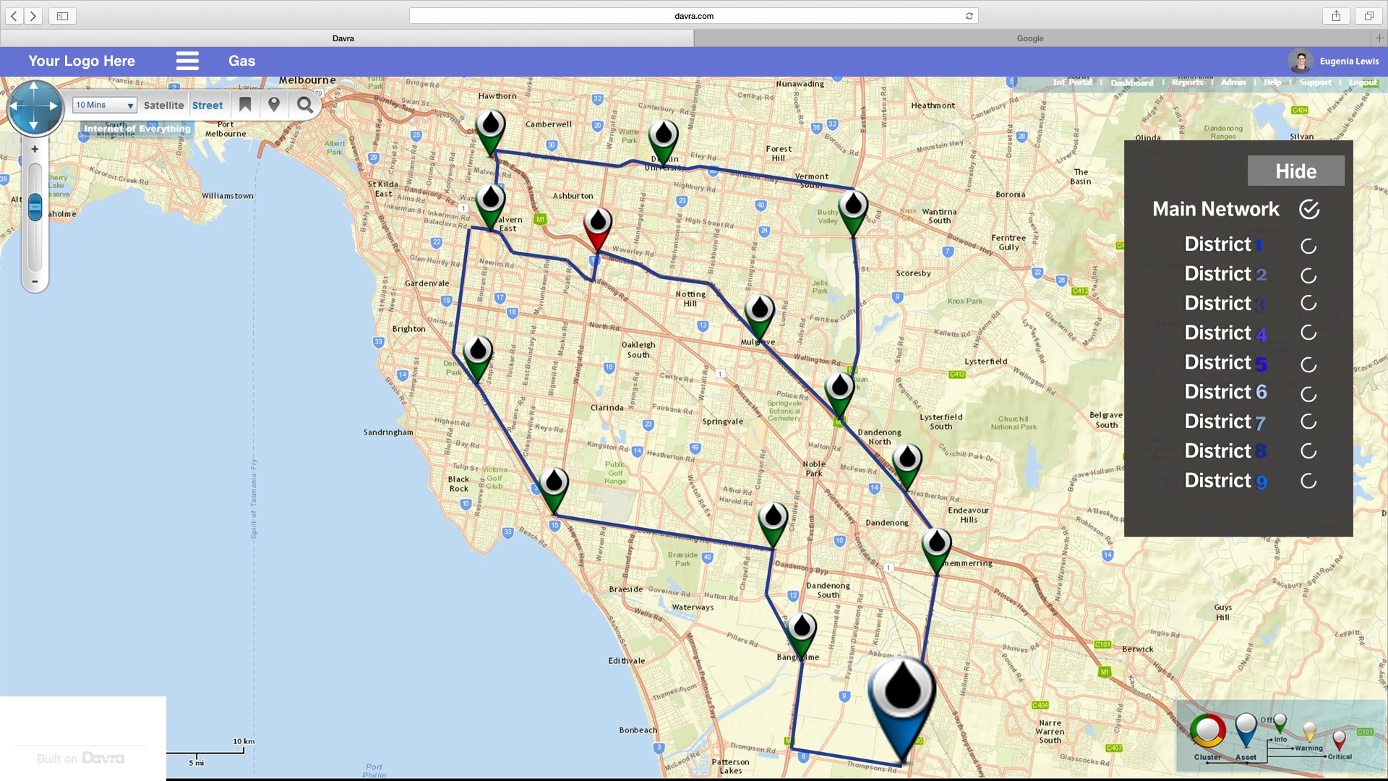Enable the District 1 layer
1388x781 pixels.
tap(1308, 246)
